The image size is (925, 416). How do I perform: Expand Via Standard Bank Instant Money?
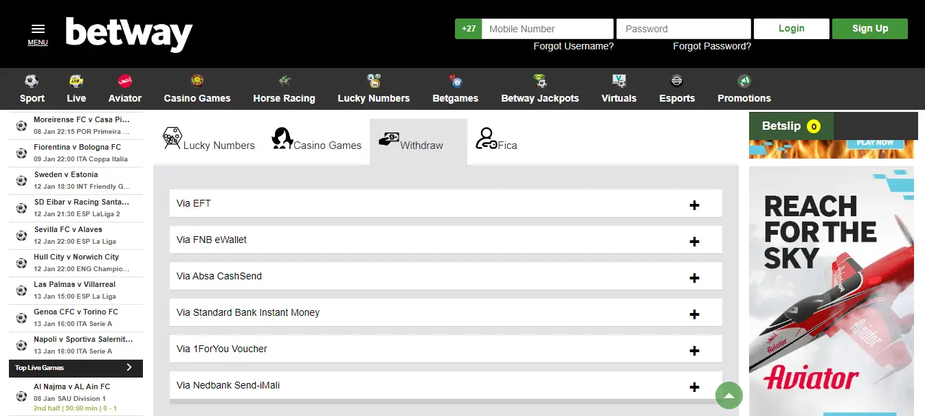(694, 314)
